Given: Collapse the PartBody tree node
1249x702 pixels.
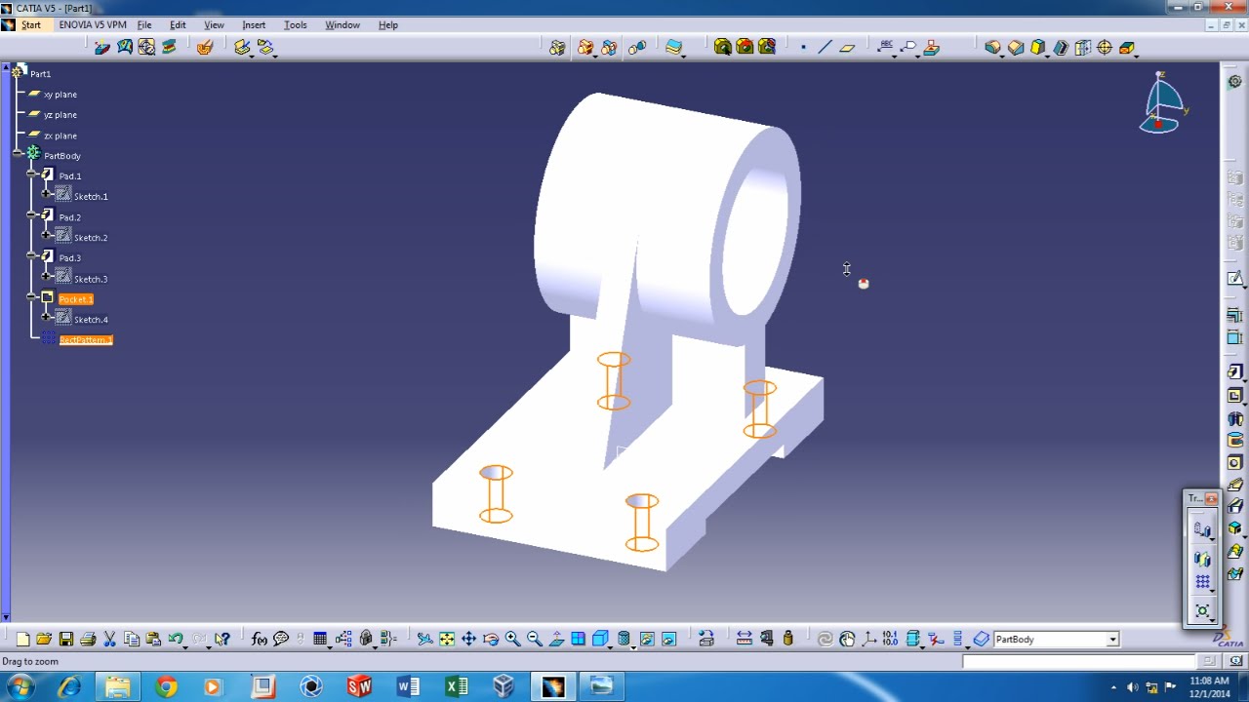Looking at the screenshot, I should click(x=19, y=154).
